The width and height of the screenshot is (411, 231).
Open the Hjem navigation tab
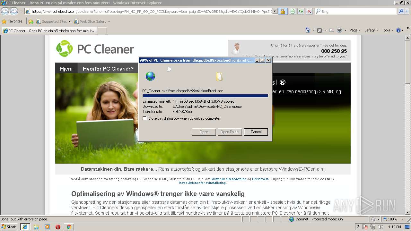(x=66, y=69)
